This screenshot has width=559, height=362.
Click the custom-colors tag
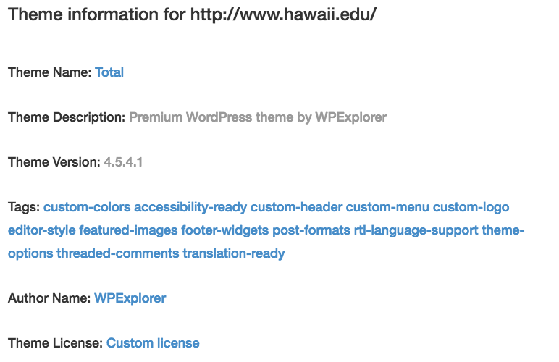point(87,207)
